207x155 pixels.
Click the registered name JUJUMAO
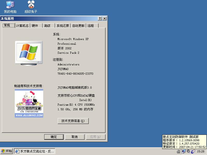point(63,69)
